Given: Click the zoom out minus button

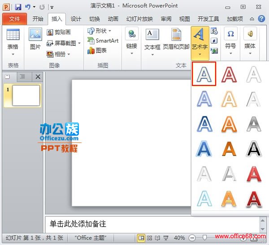Looking at the screenshot, I should click(192, 238).
